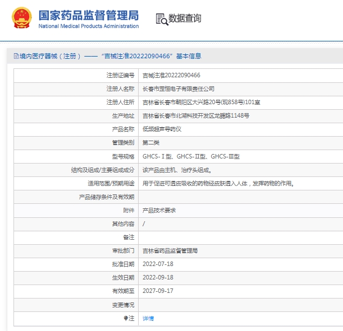Click the 生产地址 label

coord(123,115)
